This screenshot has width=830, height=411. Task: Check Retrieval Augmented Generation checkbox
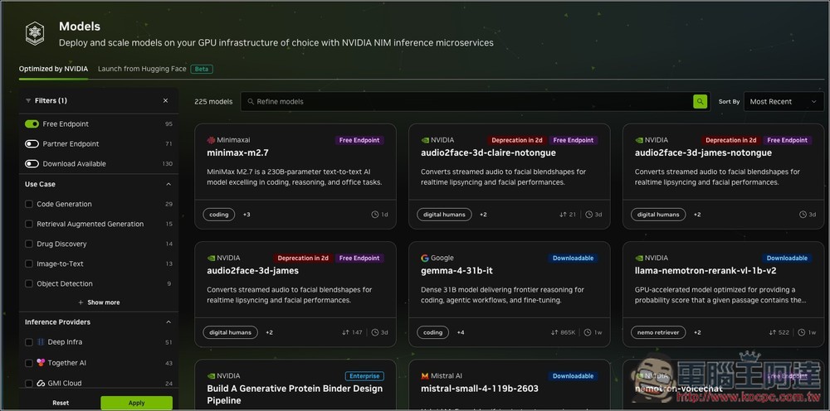(29, 224)
